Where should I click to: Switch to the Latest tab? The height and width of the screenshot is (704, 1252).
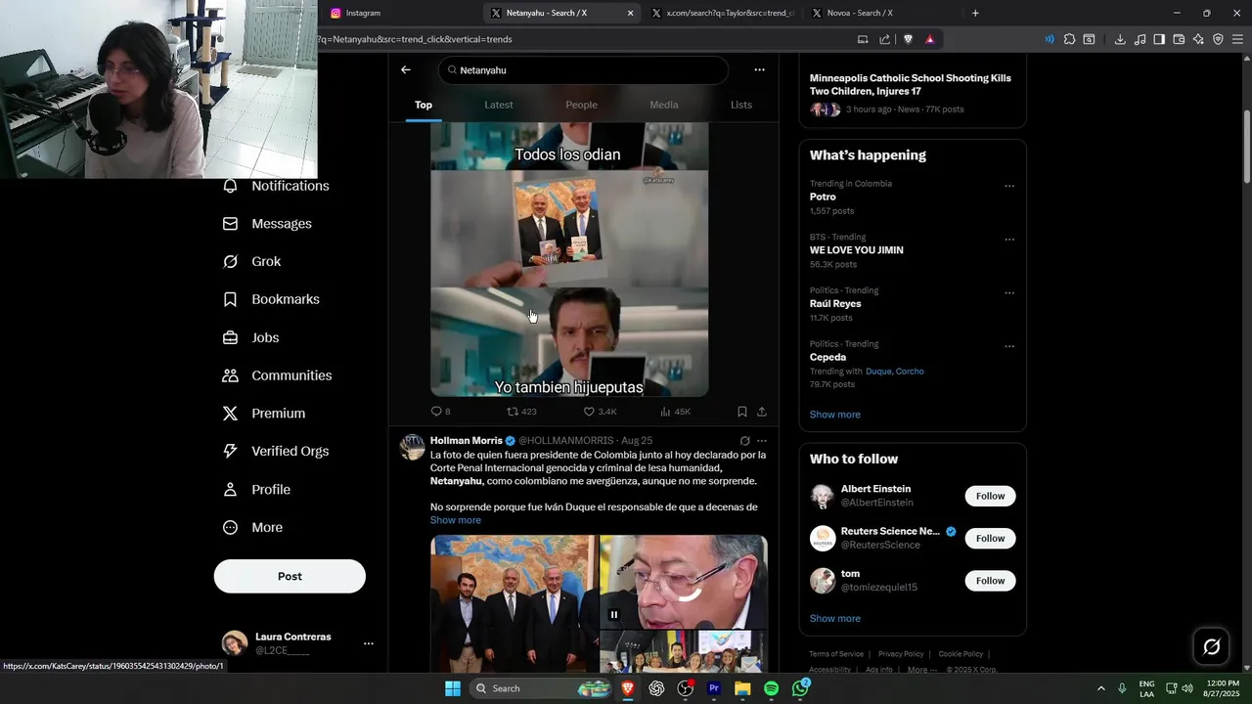(499, 105)
